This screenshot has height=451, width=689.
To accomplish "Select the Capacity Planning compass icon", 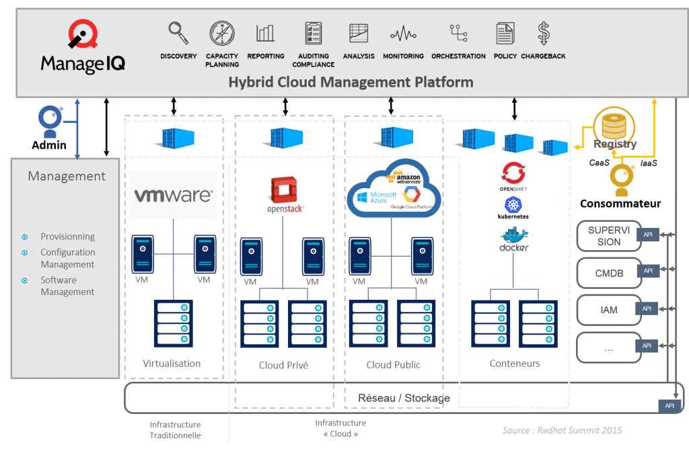I will 222,33.
